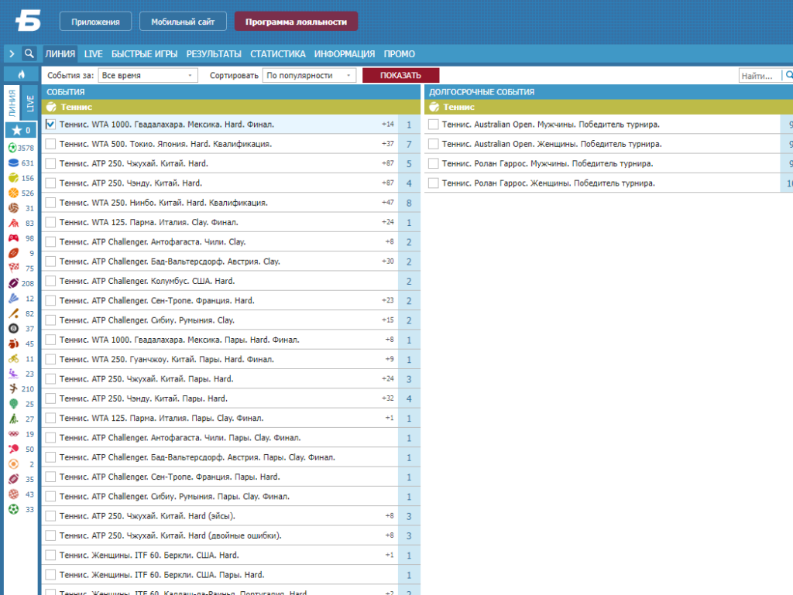Select the water polo icon (23)
Screen dimensions: 793x595
(13, 374)
